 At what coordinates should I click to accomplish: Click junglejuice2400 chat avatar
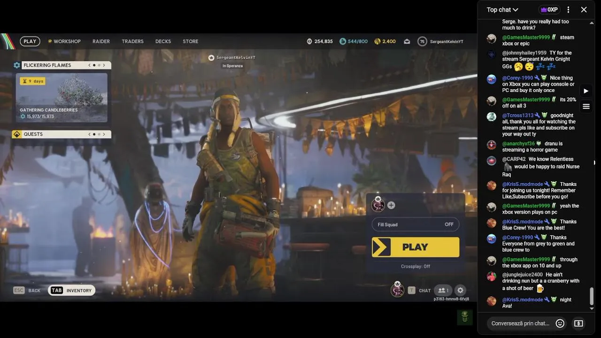(492, 276)
